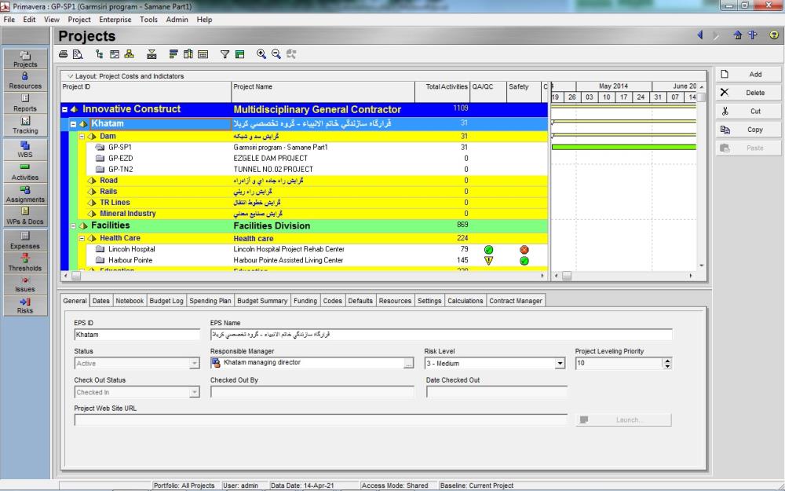Viewport: 785px width, 491px height.
Task: Collapse the Innovative Construct node
Action: point(64,109)
